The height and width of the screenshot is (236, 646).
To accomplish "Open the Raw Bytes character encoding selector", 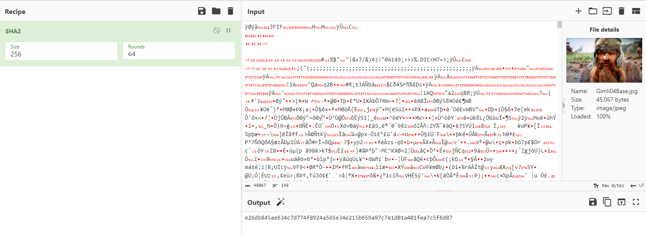I will pyautogui.click(x=608, y=185).
